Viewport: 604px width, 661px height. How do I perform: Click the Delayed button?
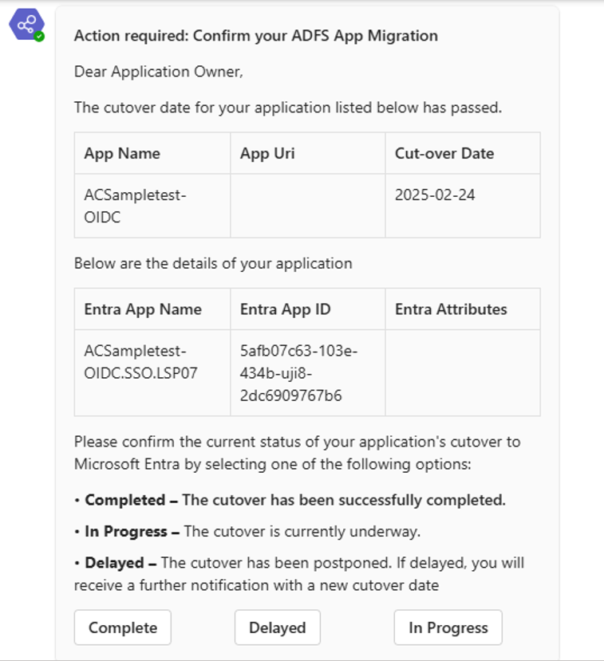(278, 628)
